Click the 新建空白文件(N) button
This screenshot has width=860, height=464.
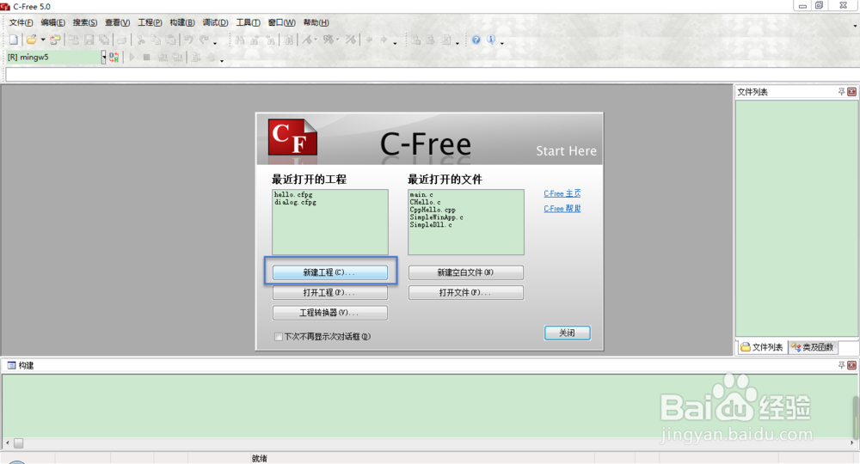click(x=465, y=272)
